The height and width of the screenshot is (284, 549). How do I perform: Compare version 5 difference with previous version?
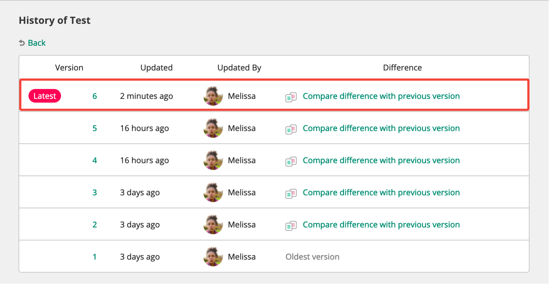tap(381, 128)
